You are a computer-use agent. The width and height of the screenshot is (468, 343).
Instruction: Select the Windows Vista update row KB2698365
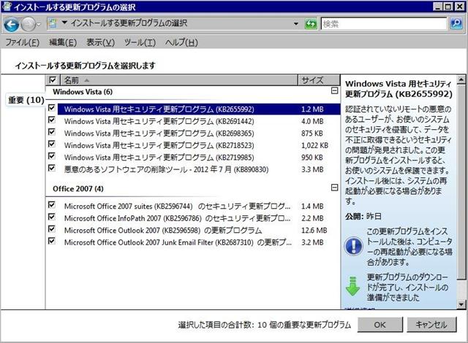199,134
